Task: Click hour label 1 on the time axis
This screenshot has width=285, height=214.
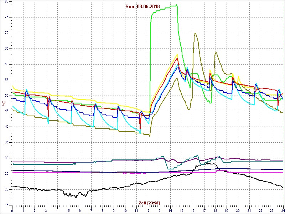Action: click(24, 210)
